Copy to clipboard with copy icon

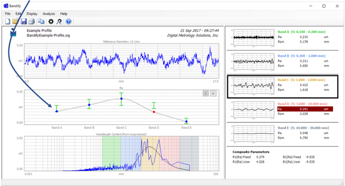tap(41, 21)
